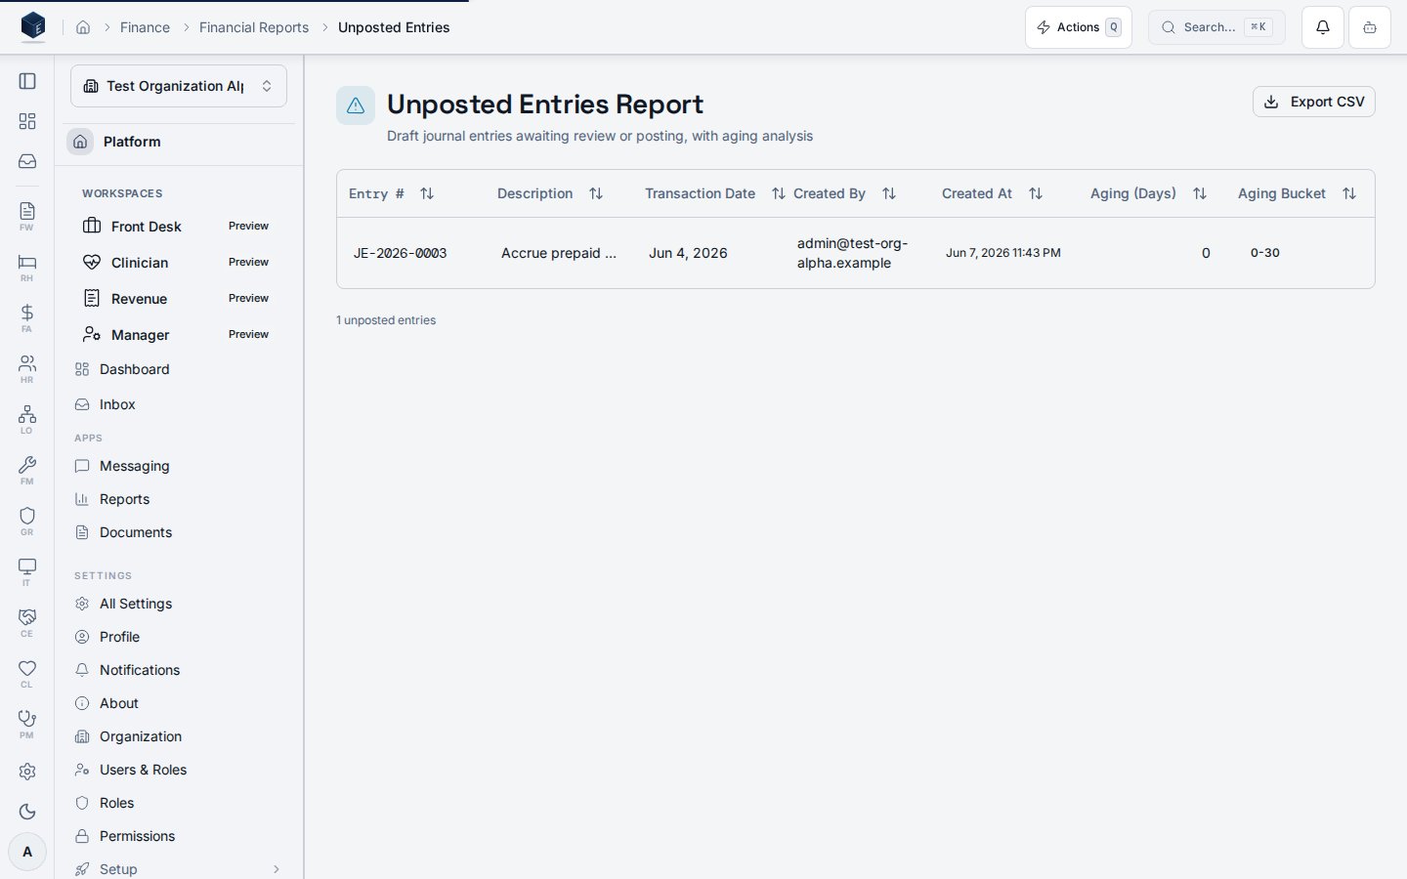Click the Jun 7, 2026 11:43 PM cell
Image resolution: width=1407 pixels, height=879 pixels.
[1003, 253]
